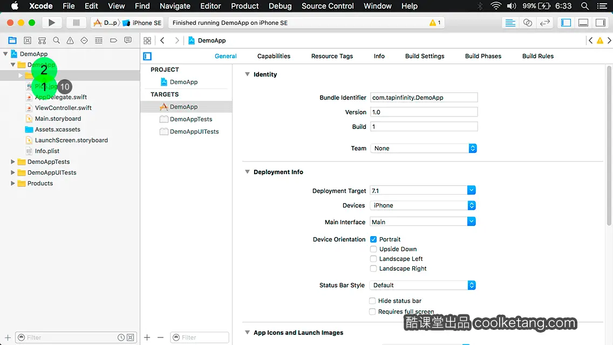
Task: Open ViewController.swift file
Action: coord(63,108)
